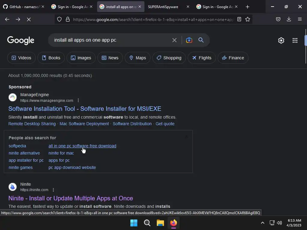307x230 pixels.
Task: Search for ninite alternative
Action: point(24,153)
